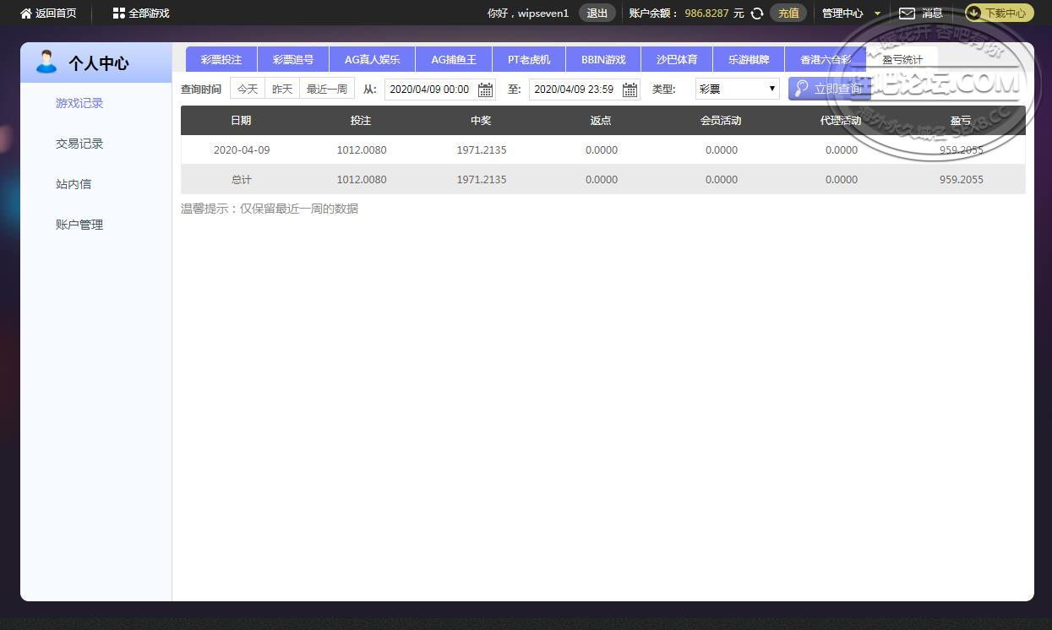
Task: Click the refresh balance icon
Action: click(x=757, y=14)
